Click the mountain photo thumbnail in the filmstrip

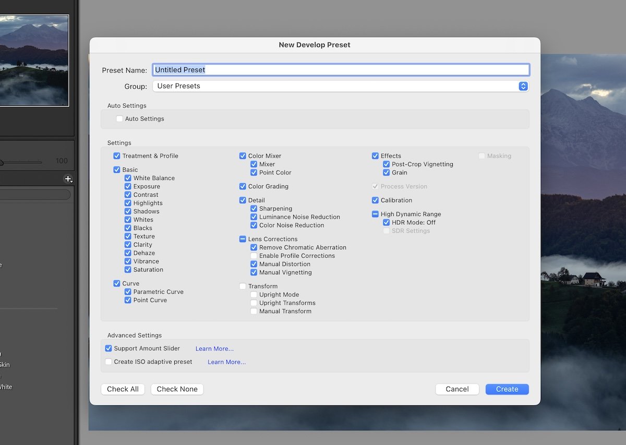35,60
